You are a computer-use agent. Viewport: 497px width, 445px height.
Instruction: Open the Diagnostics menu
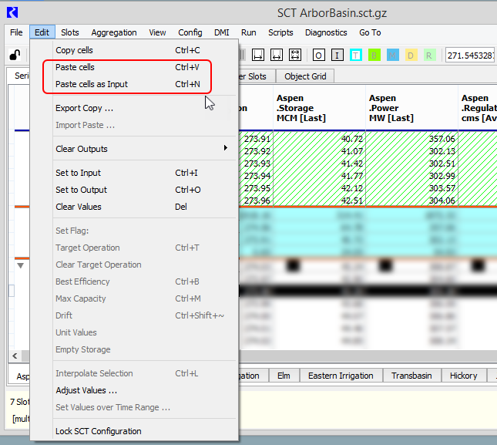click(x=326, y=32)
